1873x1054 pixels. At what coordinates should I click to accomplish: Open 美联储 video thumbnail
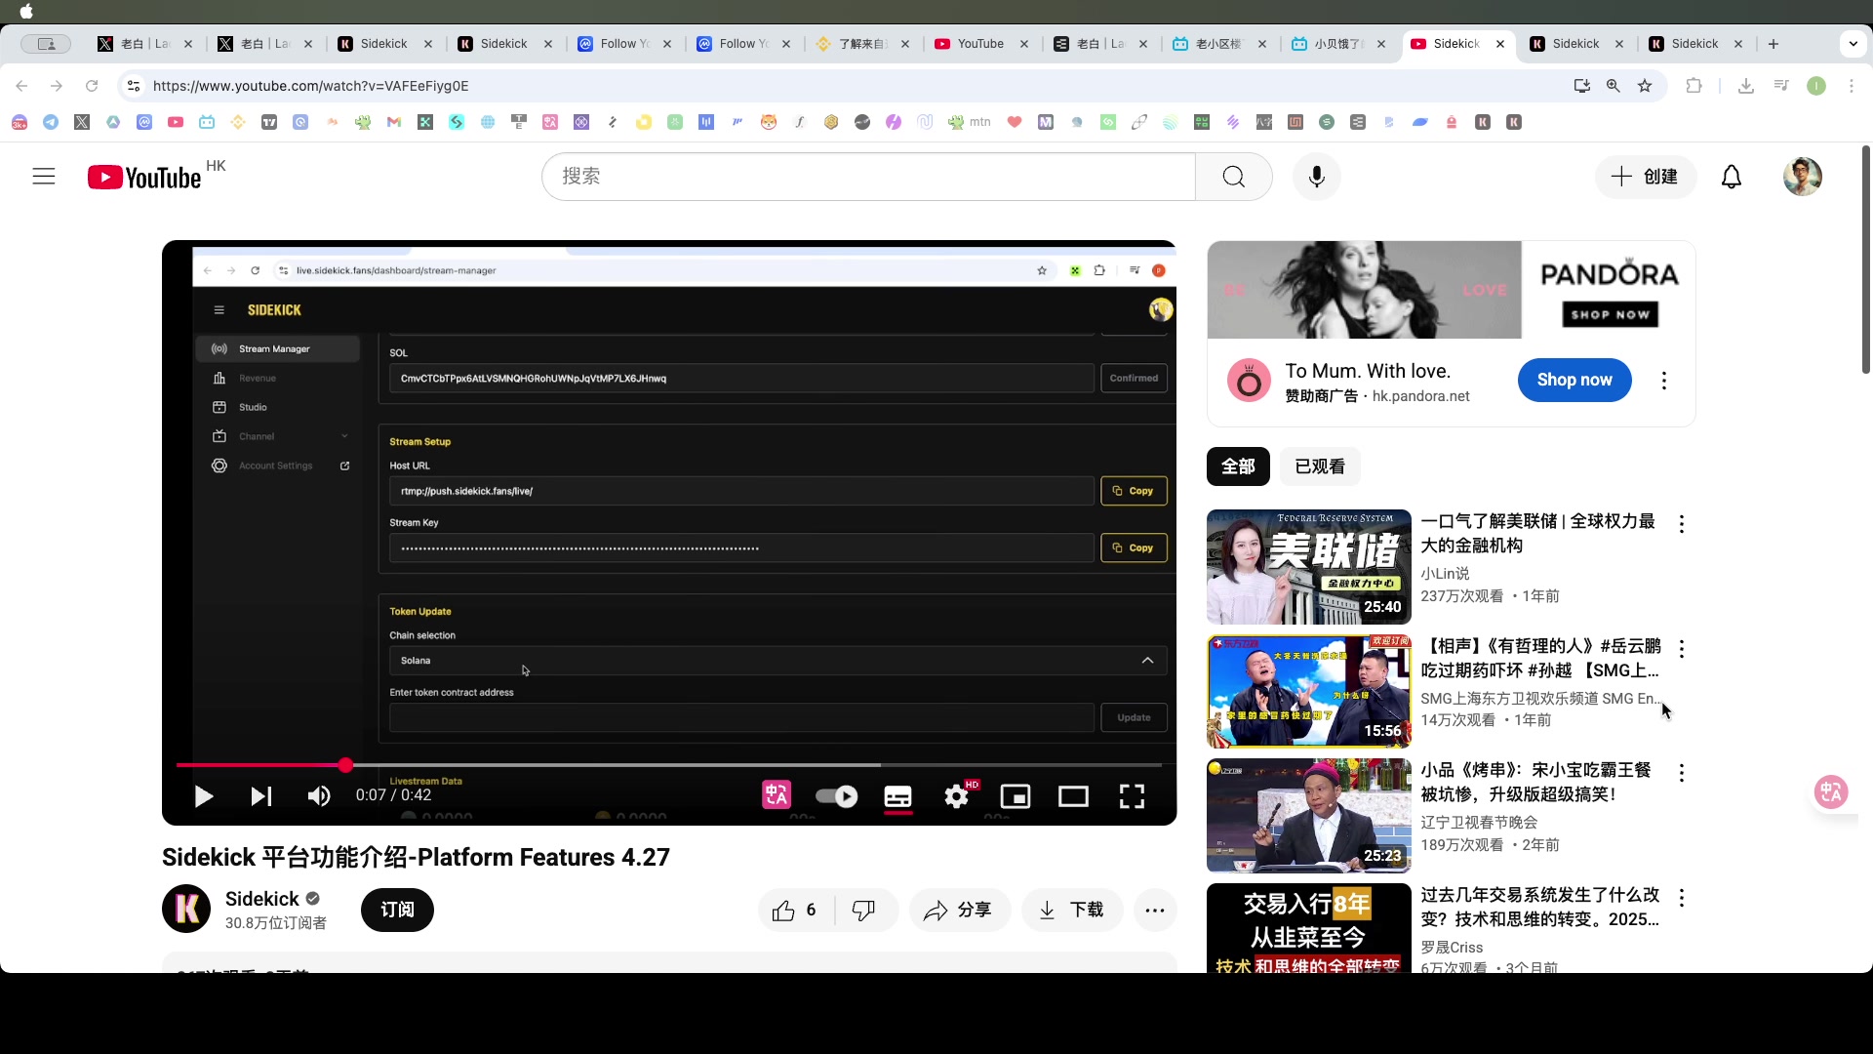1309,567
